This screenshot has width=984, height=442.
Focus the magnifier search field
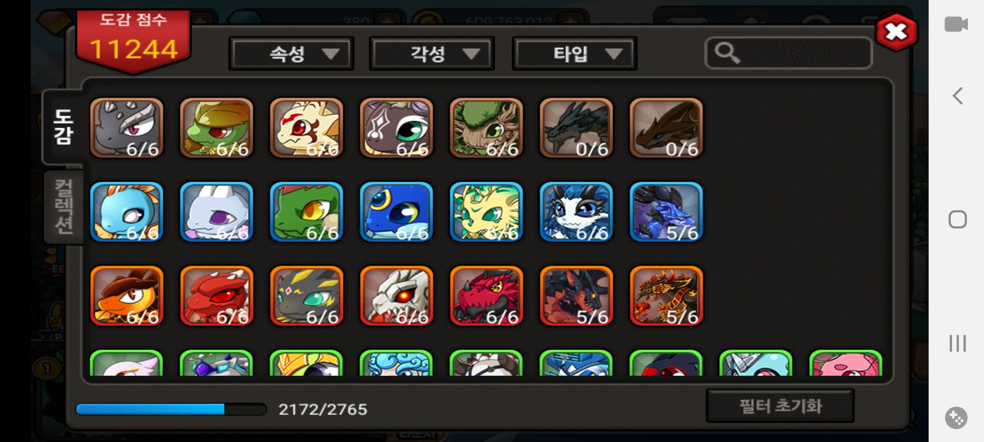[x=788, y=53]
